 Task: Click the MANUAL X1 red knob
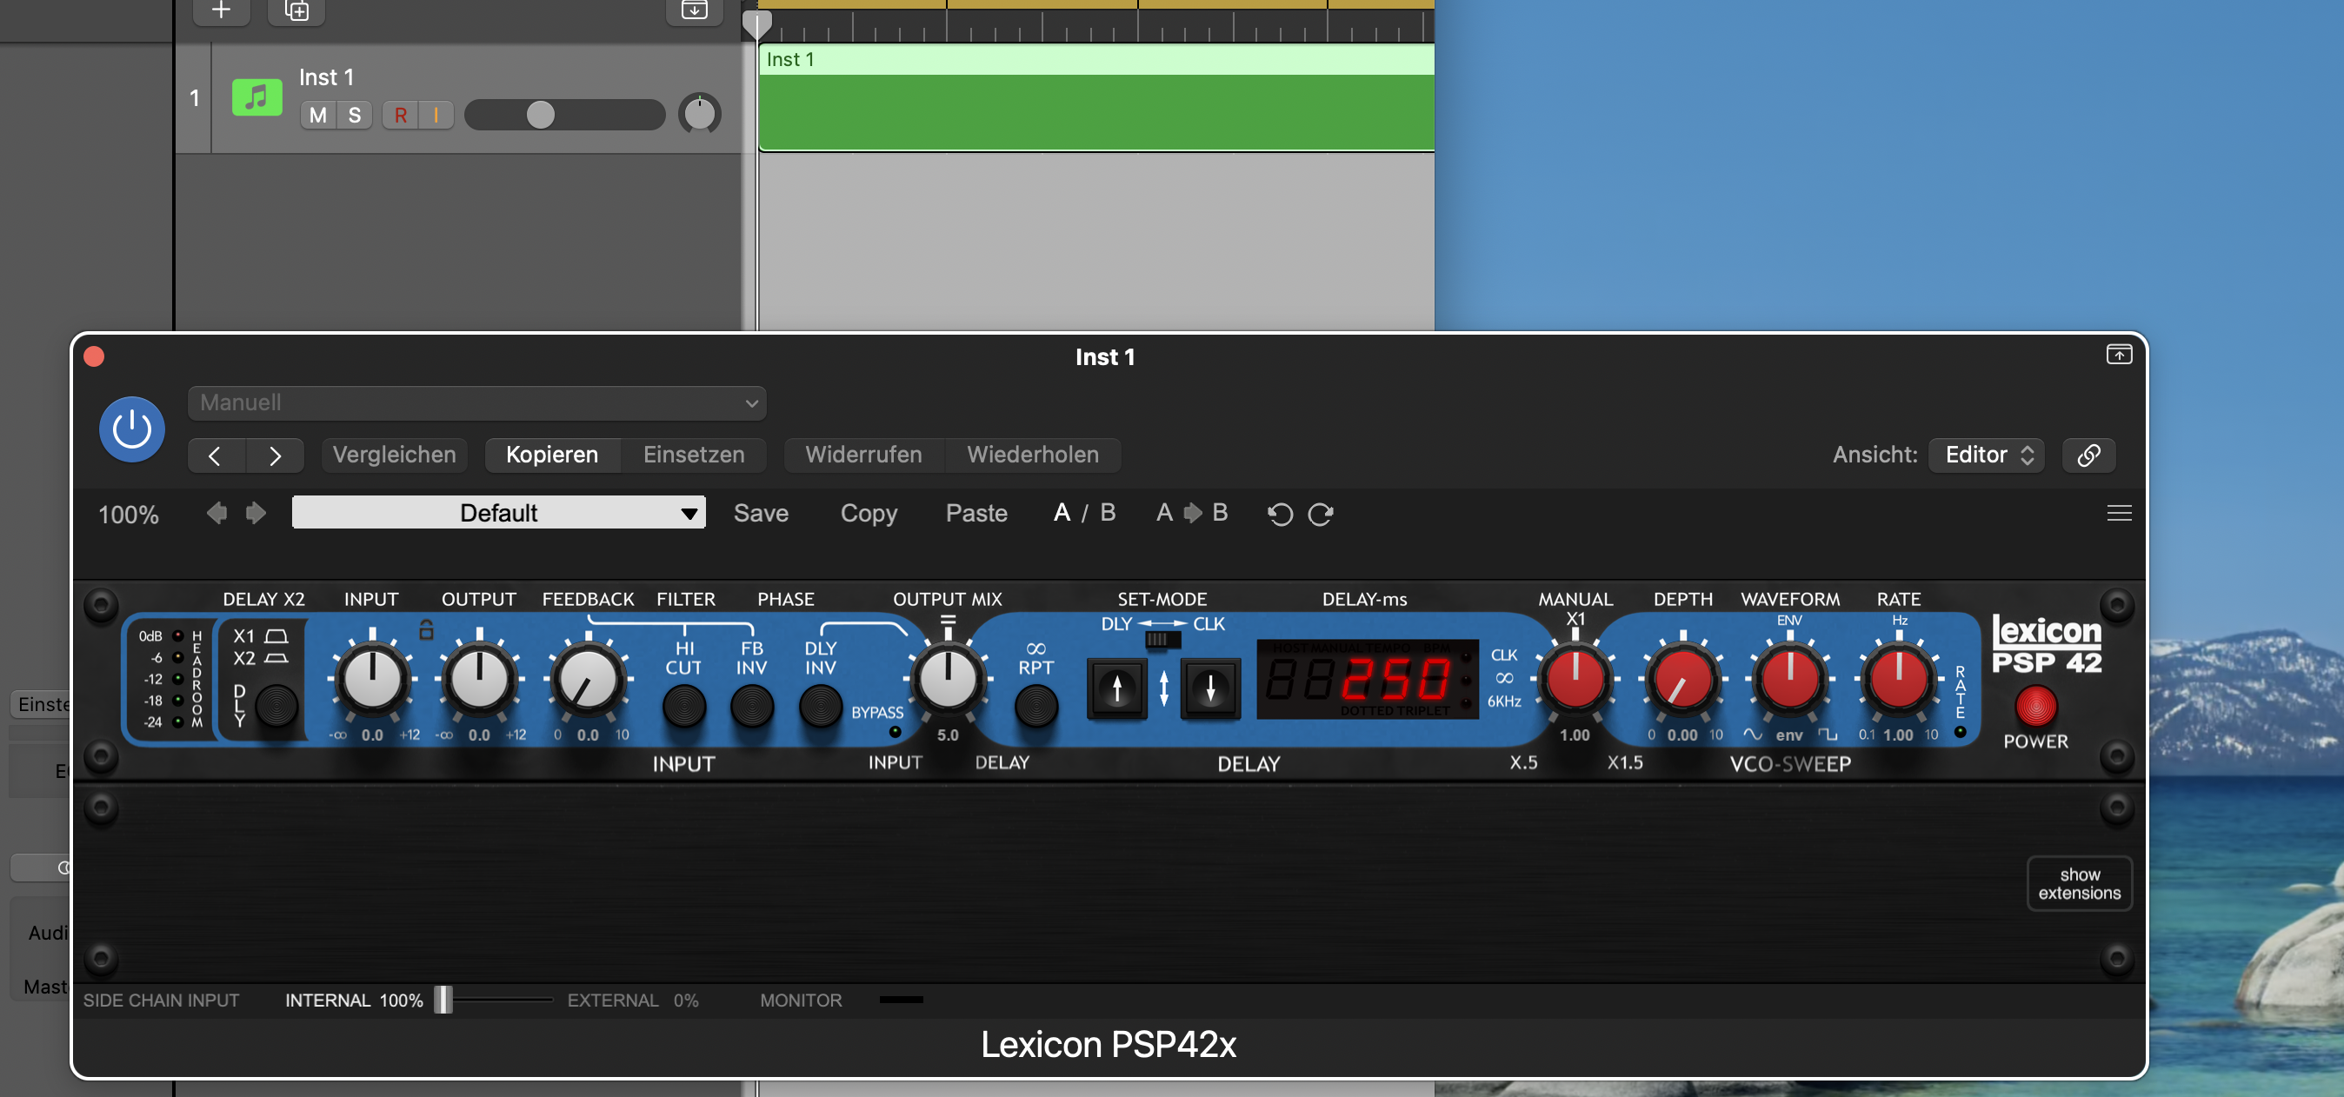[x=1575, y=679]
